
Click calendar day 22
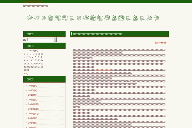[25, 67]
